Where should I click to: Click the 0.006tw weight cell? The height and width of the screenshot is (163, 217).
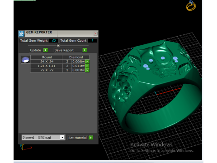78,62
